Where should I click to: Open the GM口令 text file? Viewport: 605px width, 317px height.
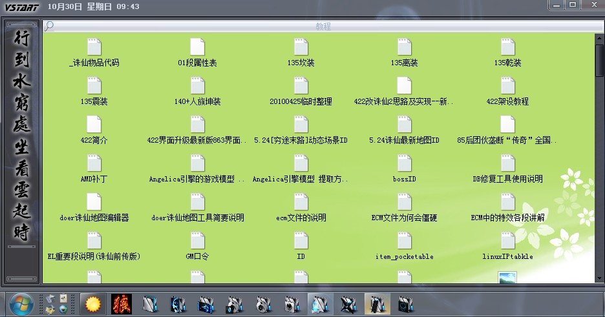tap(197, 241)
